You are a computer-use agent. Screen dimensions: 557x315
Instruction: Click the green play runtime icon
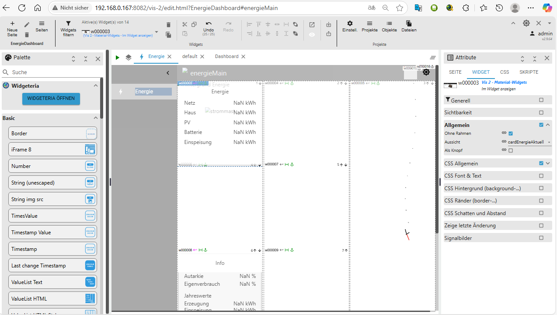coord(117,57)
